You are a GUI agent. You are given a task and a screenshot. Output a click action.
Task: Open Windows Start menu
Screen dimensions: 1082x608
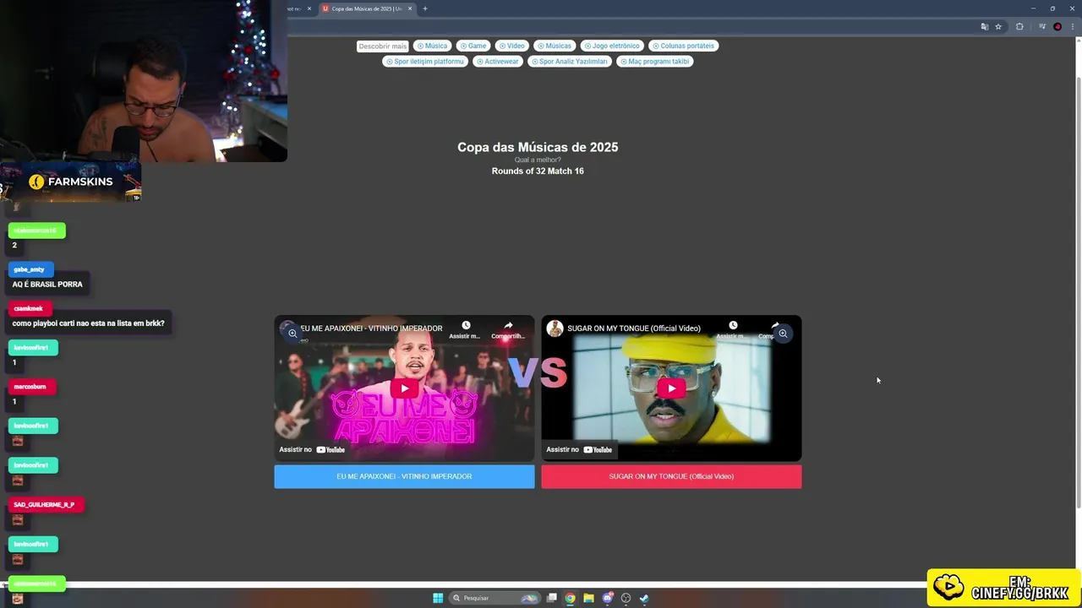[x=438, y=598]
